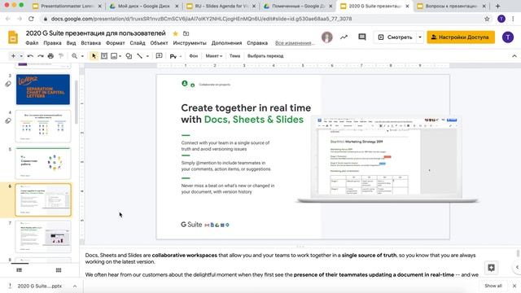Screen dimensions: 521x293
Task: Click the Фон background button
Action: (x=194, y=56)
